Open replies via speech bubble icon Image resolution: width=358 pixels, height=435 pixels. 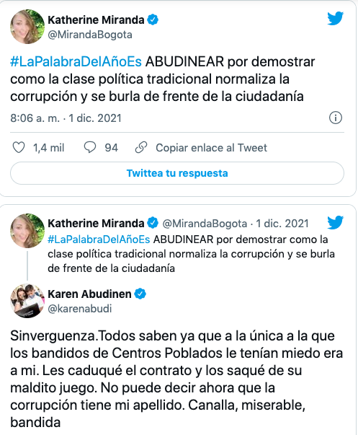click(90, 147)
